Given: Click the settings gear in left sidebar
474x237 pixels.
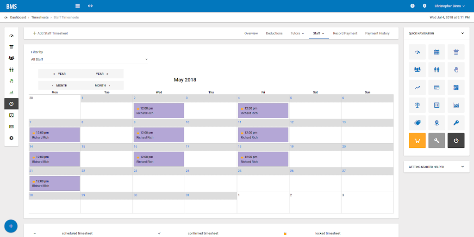Looking at the screenshot, I should click(12, 138).
